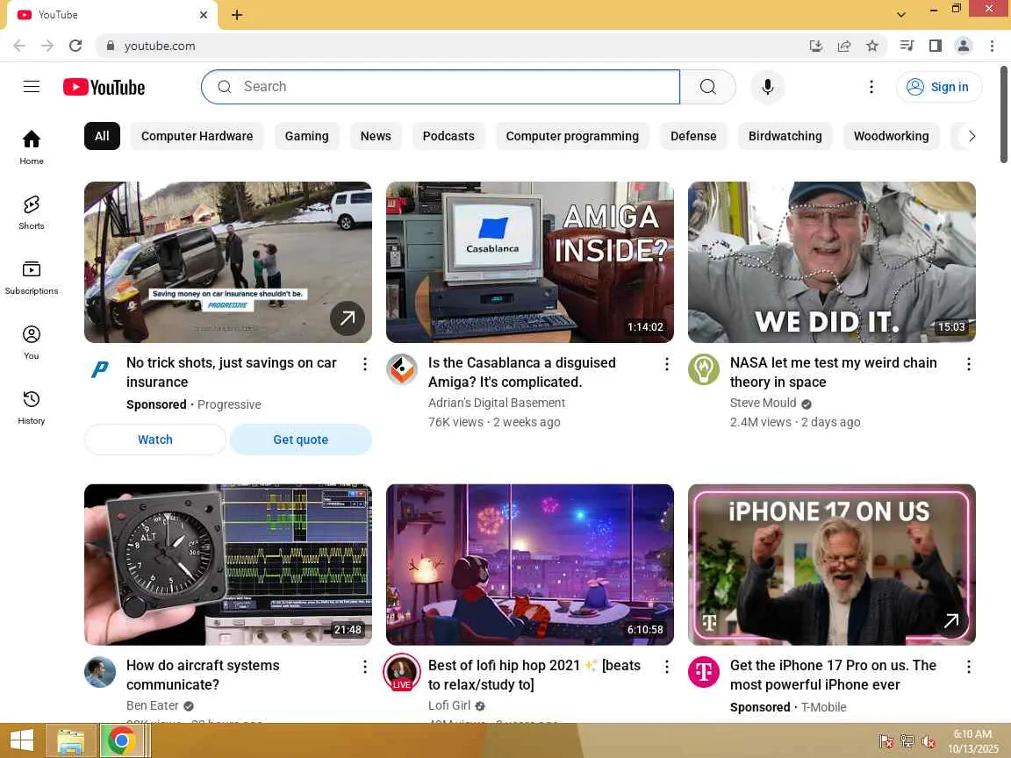Select Computer programming chip
The image size is (1011, 758).
pos(572,136)
